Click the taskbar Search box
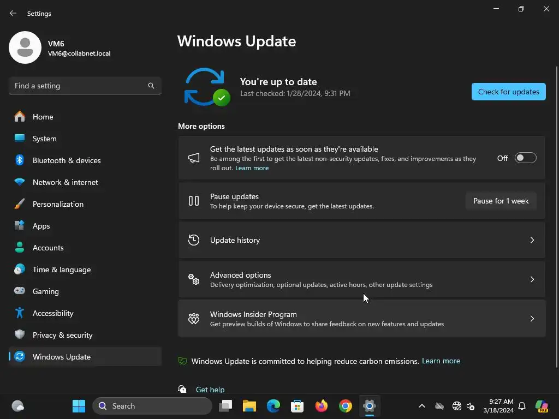The image size is (559, 419). pos(152,406)
